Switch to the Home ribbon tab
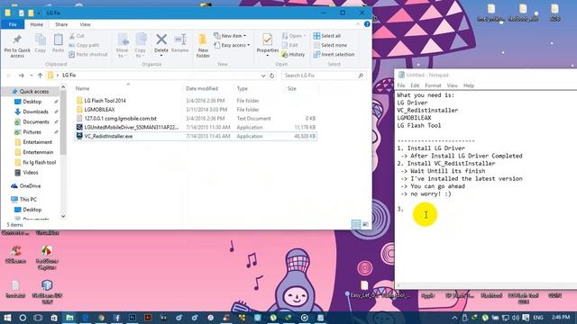The width and height of the screenshot is (577, 324). [36, 24]
